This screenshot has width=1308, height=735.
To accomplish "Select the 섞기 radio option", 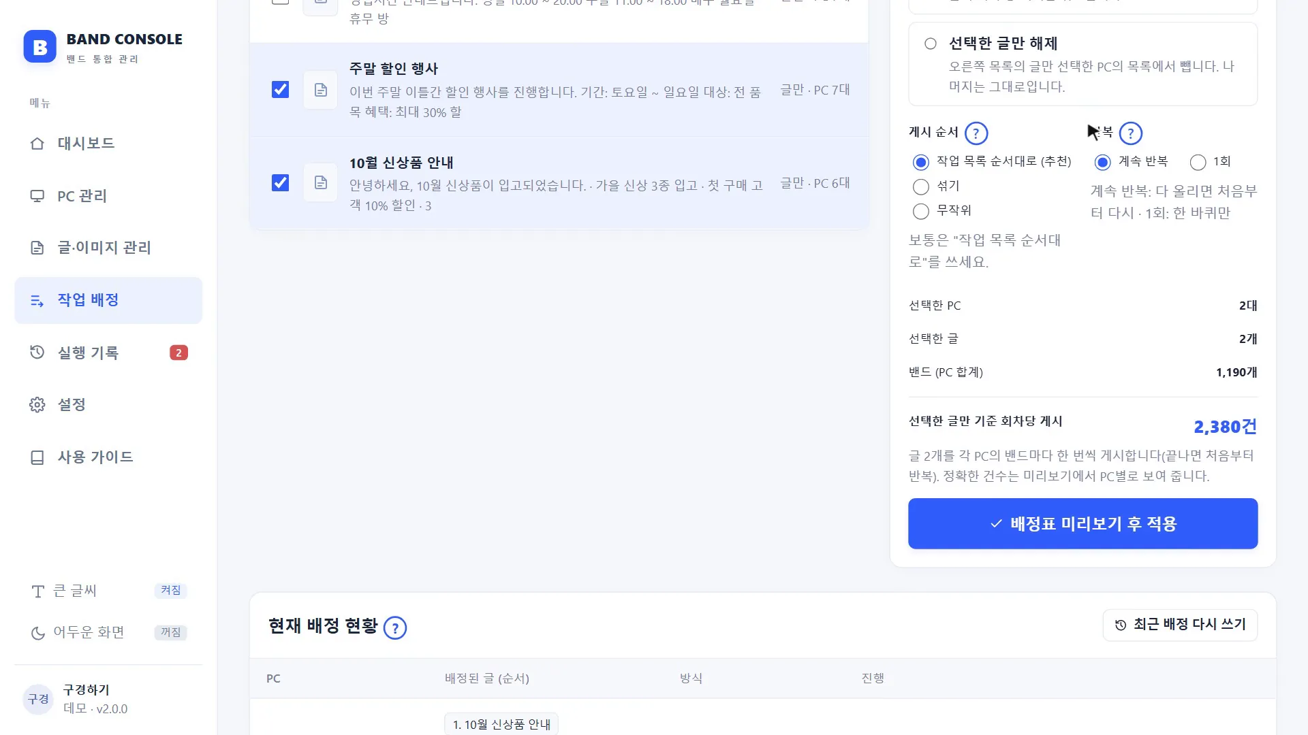I will (x=920, y=186).
